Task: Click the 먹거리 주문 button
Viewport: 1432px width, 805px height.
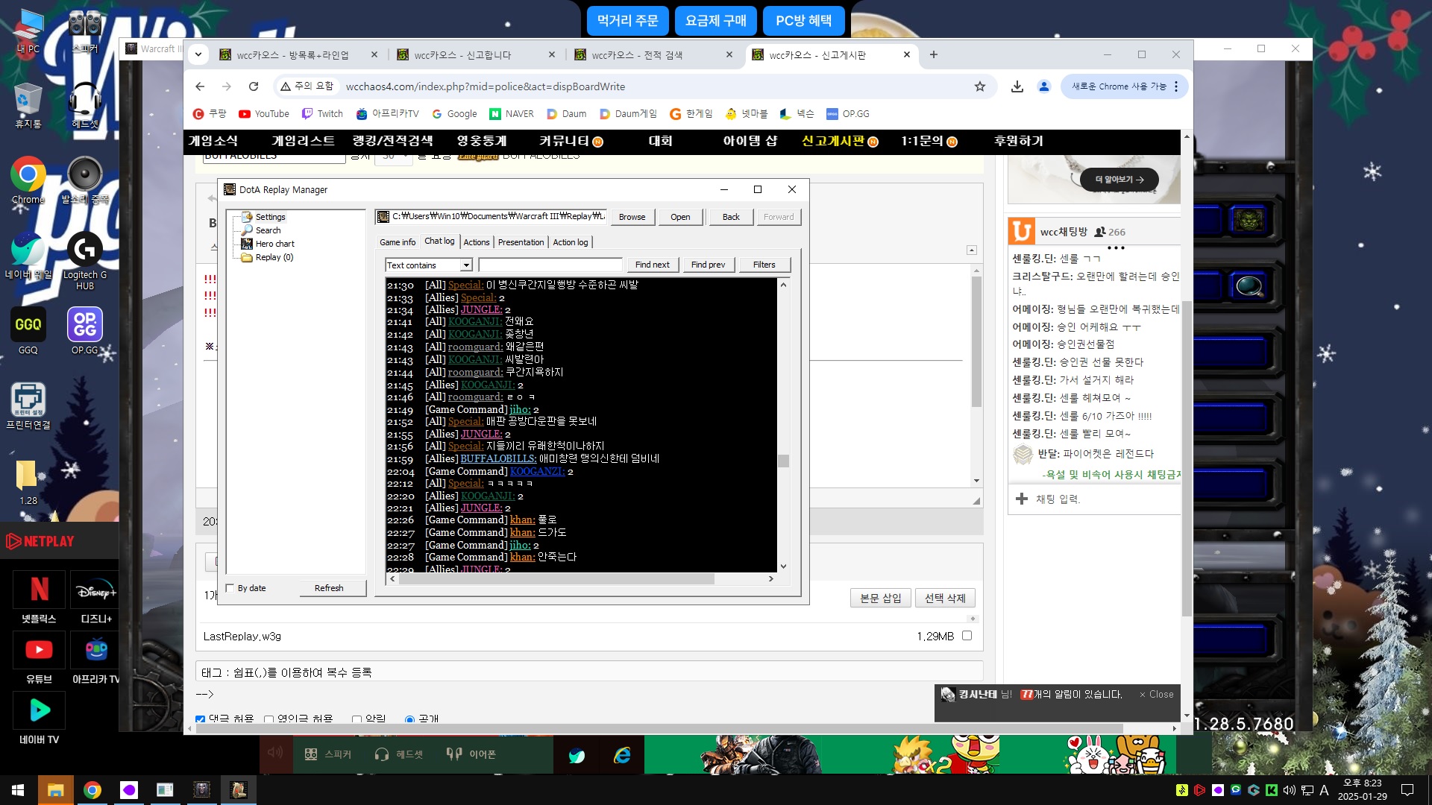Action: click(627, 21)
